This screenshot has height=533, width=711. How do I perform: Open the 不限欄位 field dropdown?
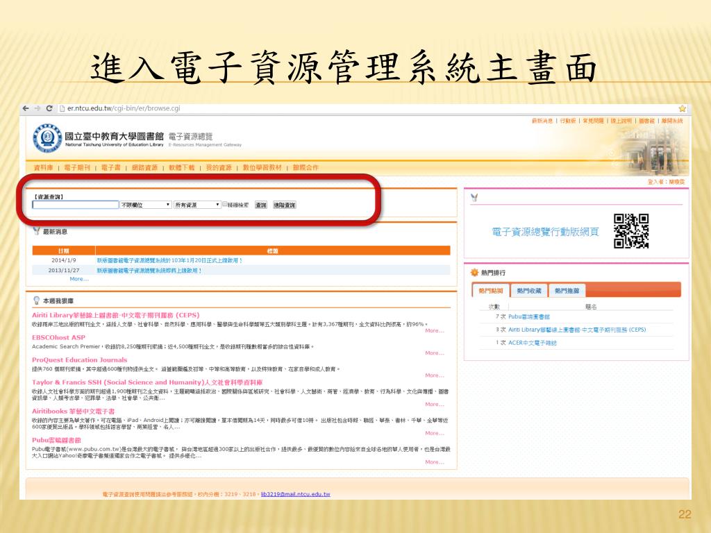pyautogui.click(x=146, y=205)
